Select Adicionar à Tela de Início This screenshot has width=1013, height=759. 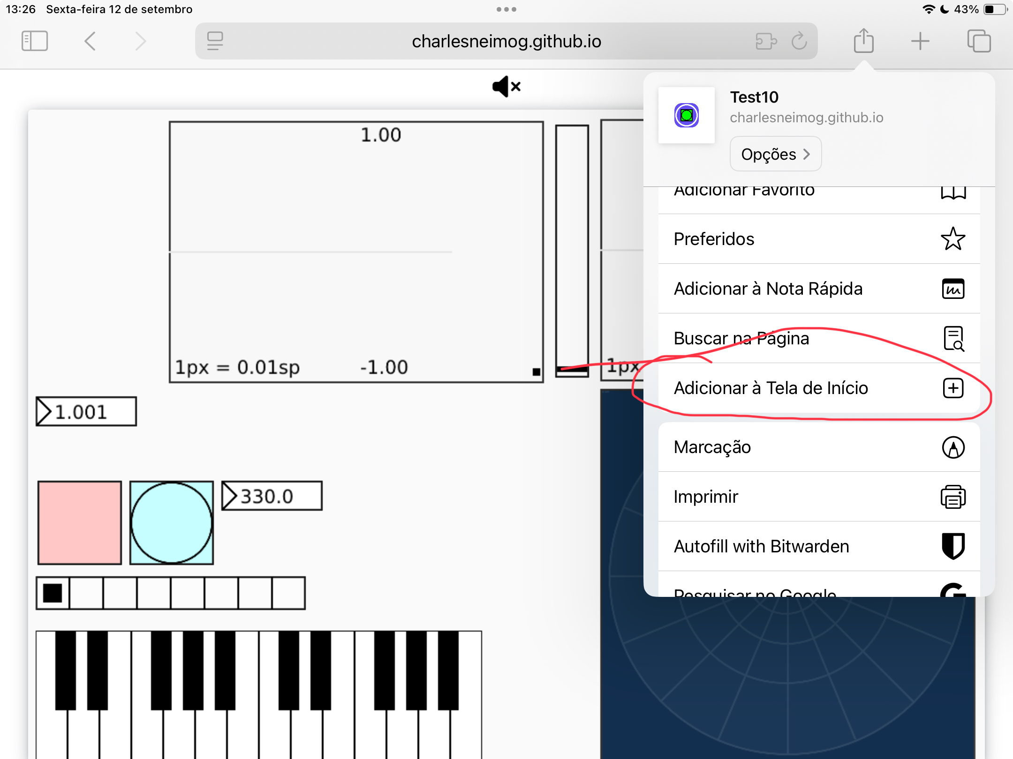819,388
